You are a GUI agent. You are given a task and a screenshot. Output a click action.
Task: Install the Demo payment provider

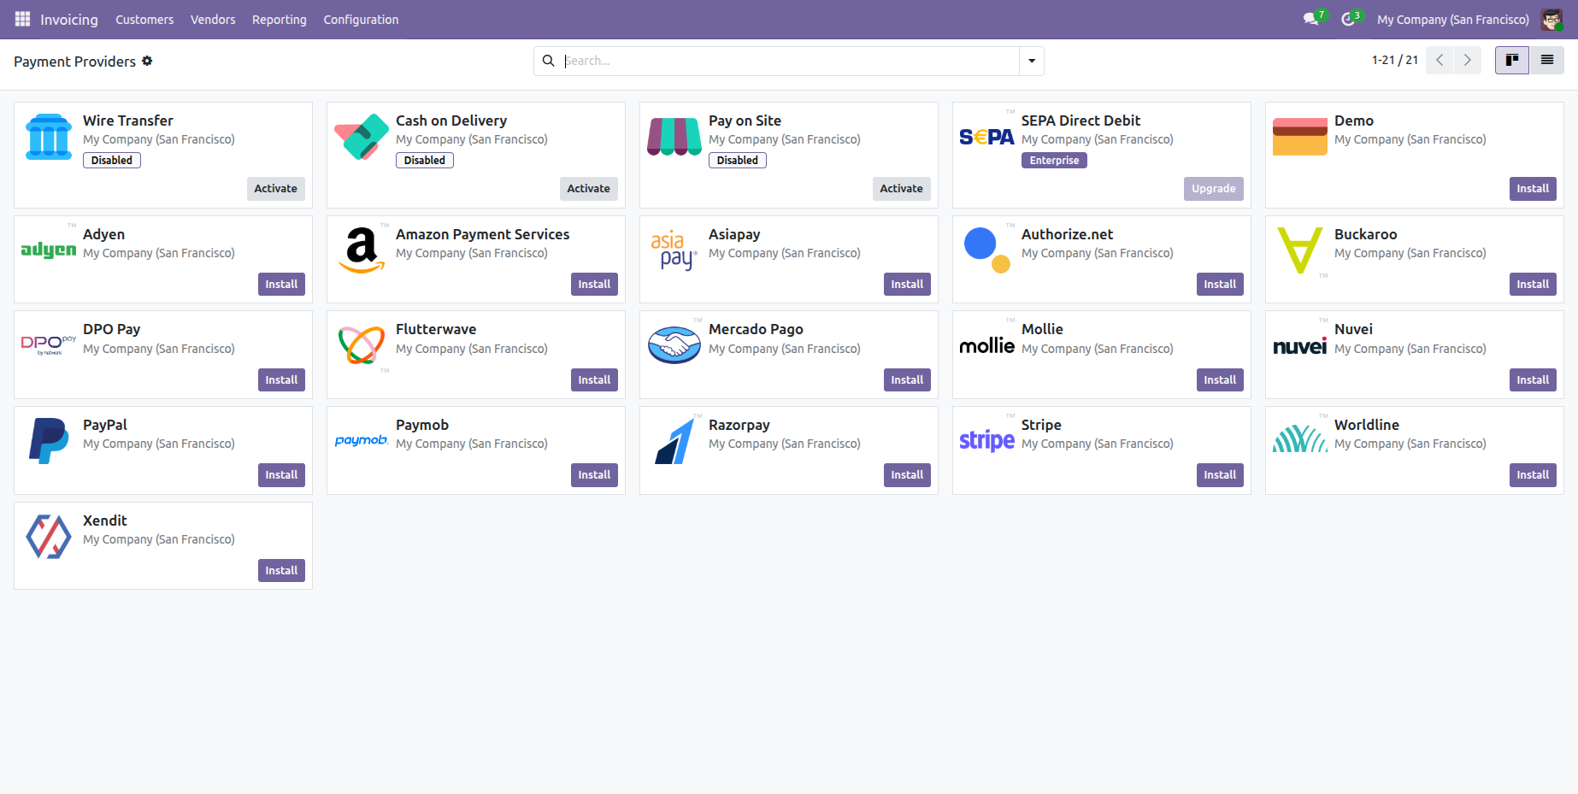coord(1533,189)
